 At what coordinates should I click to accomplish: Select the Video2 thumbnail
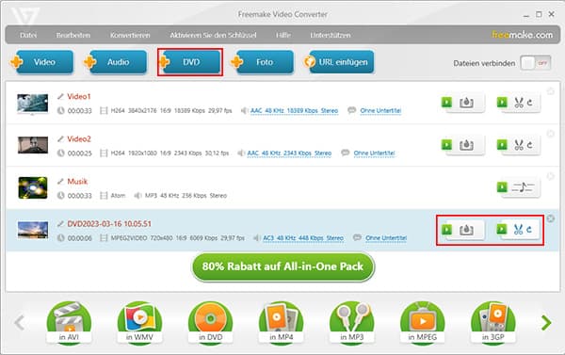click(x=33, y=145)
